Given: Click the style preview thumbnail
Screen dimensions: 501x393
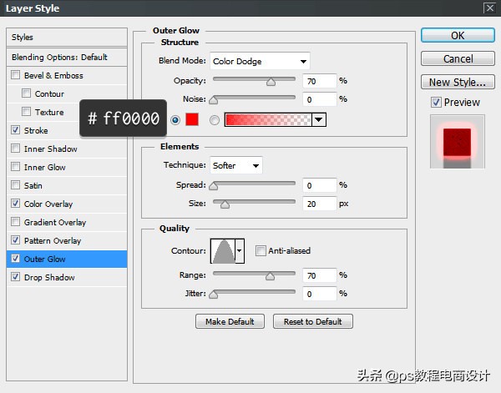Looking at the screenshot, I should 458,141.
